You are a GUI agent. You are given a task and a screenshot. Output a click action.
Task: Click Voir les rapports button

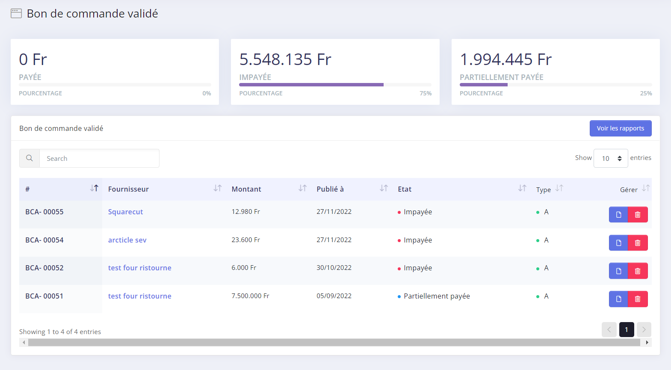[x=620, y=128]
